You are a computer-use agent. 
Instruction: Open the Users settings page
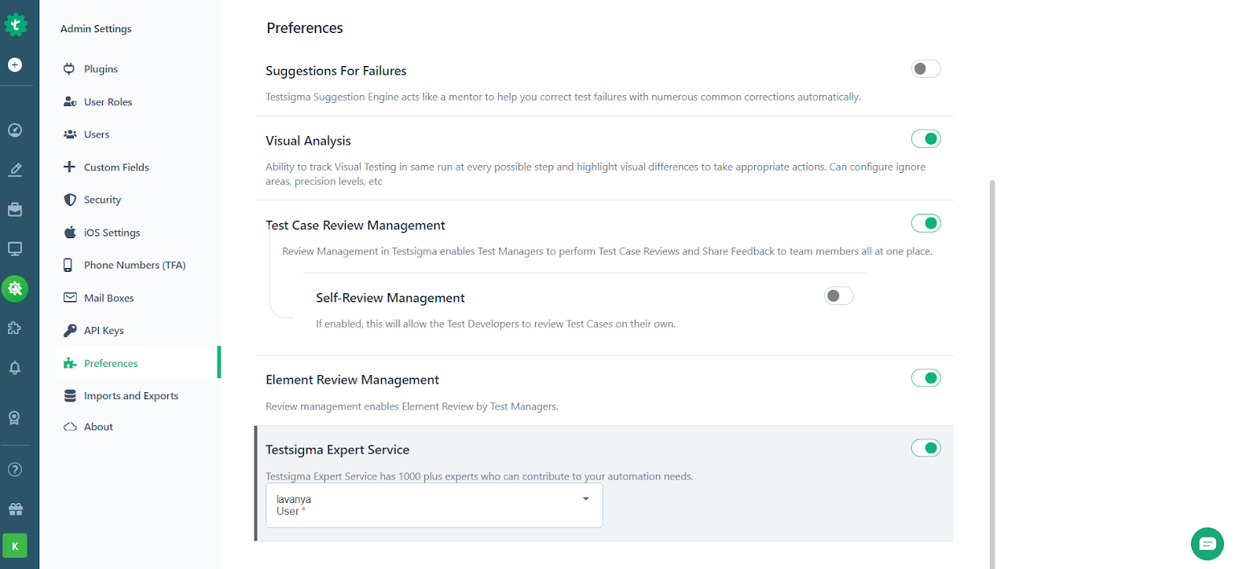97,134
